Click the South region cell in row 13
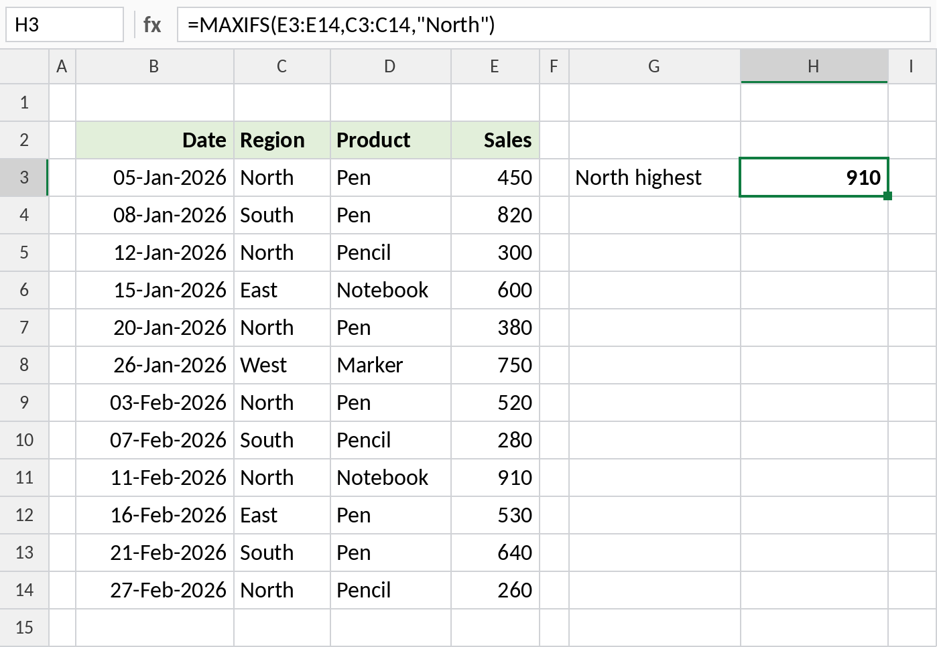 point(282,553)
